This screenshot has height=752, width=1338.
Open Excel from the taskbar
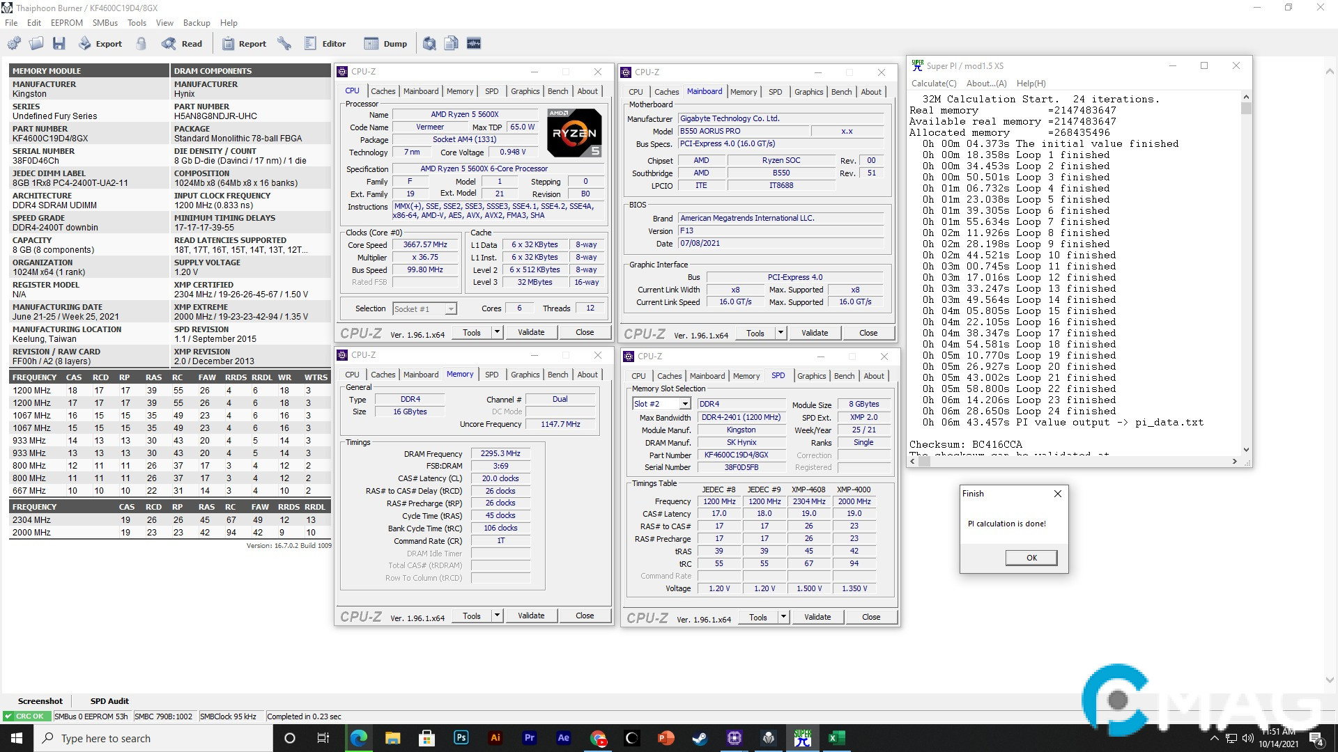pyautogui.click(x=836, y=738)
